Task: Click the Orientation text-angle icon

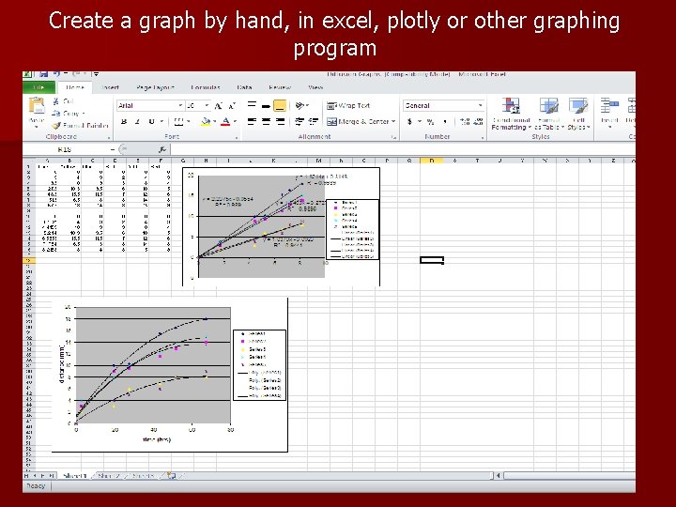Action: [300, 105]
